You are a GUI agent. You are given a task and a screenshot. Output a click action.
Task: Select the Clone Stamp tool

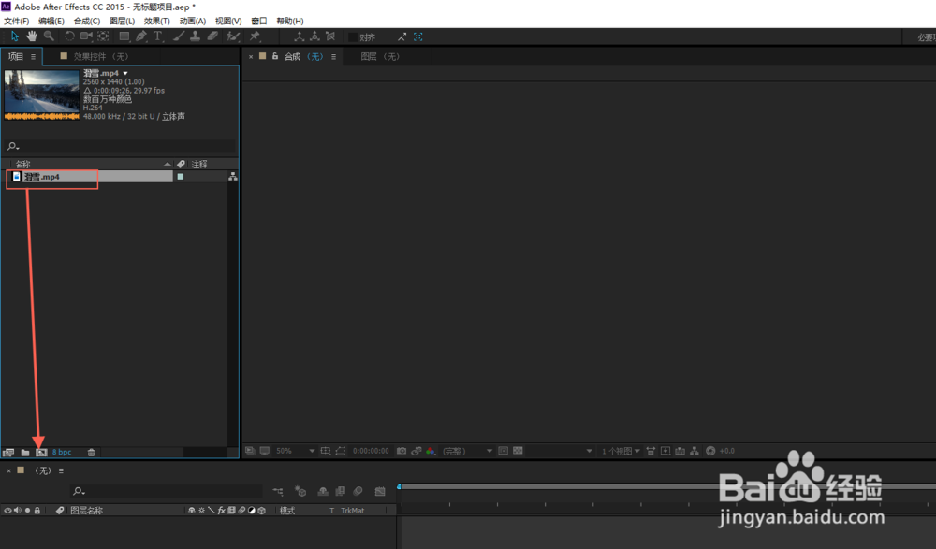click(195, 36)
